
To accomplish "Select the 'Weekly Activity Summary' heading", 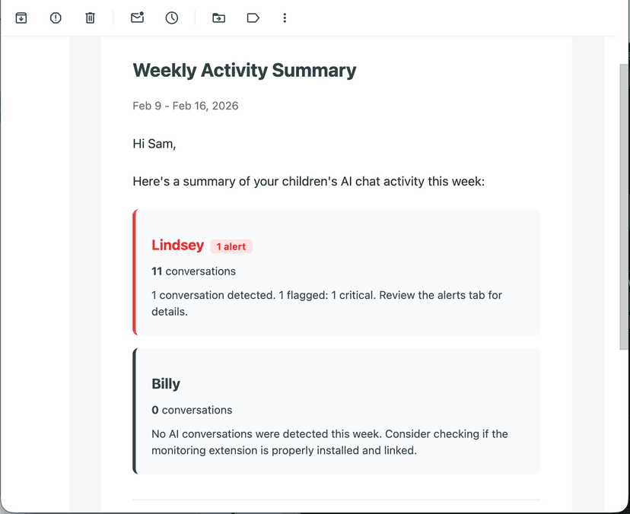I will [x=244, y=70].
